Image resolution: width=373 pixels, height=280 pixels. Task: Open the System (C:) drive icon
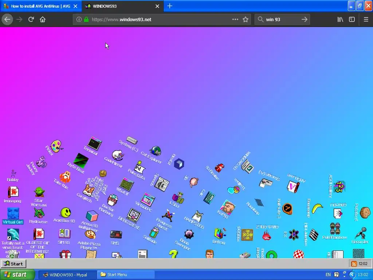[x=132, y=140]
